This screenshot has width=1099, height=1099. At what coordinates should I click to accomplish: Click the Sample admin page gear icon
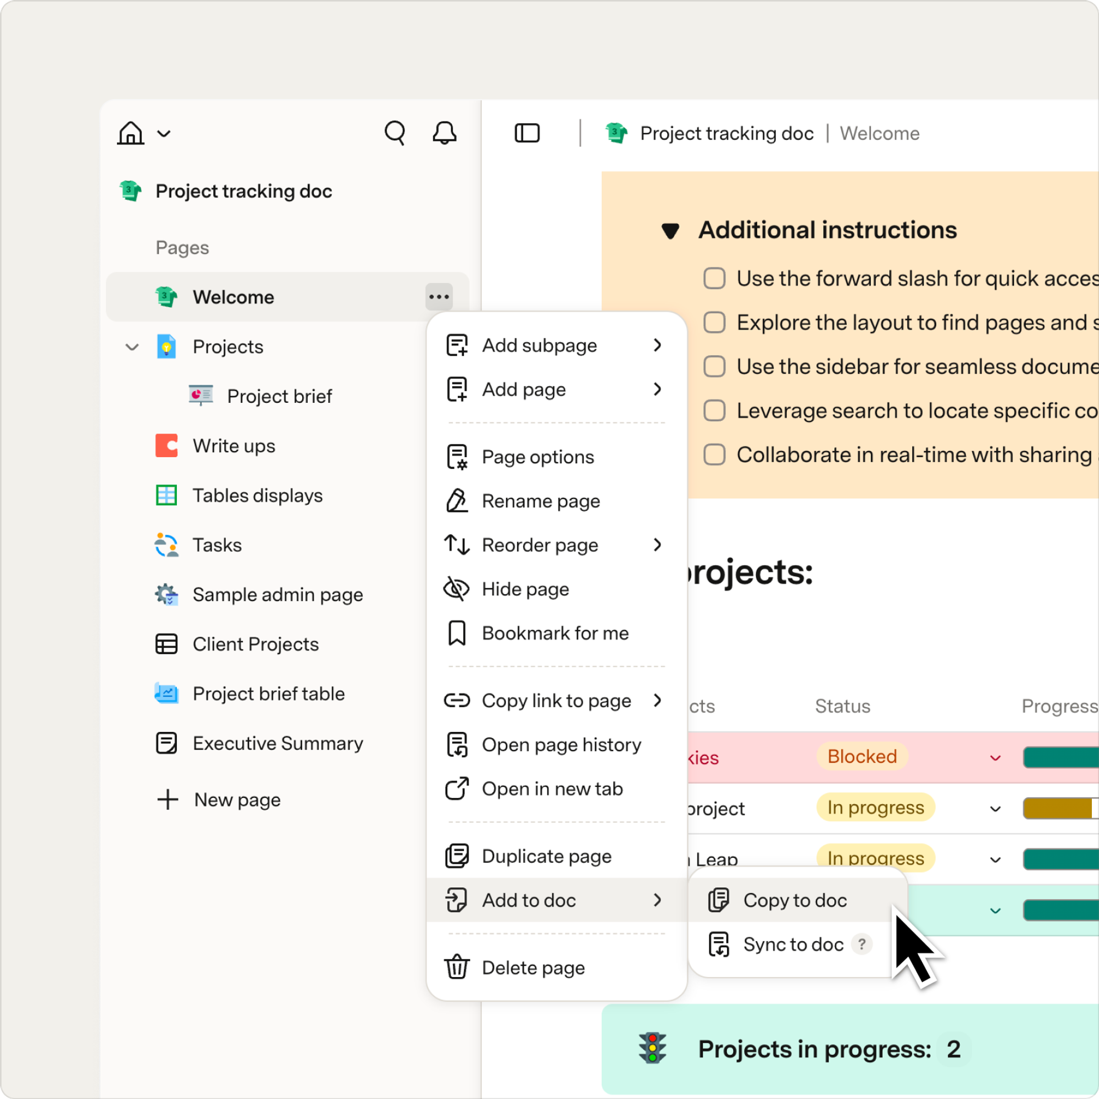[166, 595]
